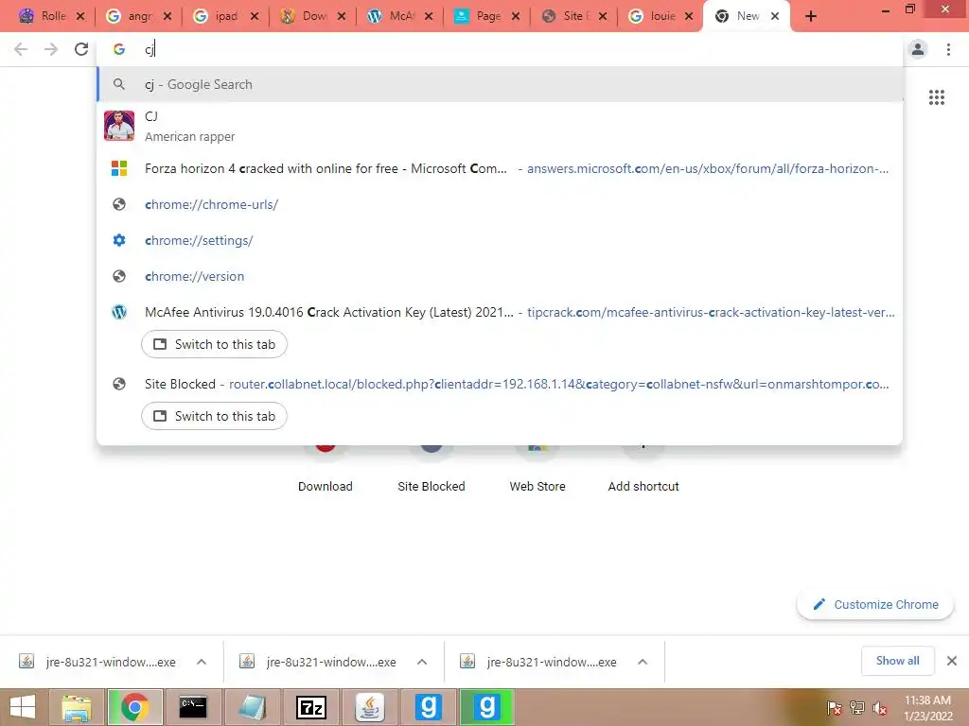
Task: Close the downloads shelf
Action: click(952, 661)
